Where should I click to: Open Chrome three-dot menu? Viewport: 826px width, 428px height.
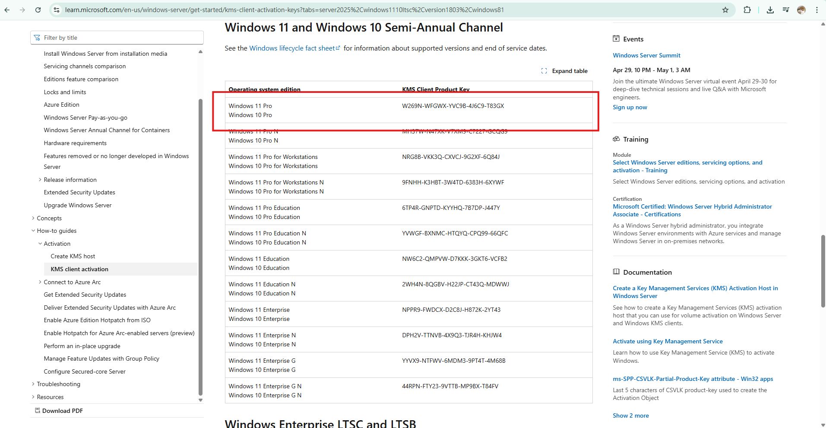point(817,10)
